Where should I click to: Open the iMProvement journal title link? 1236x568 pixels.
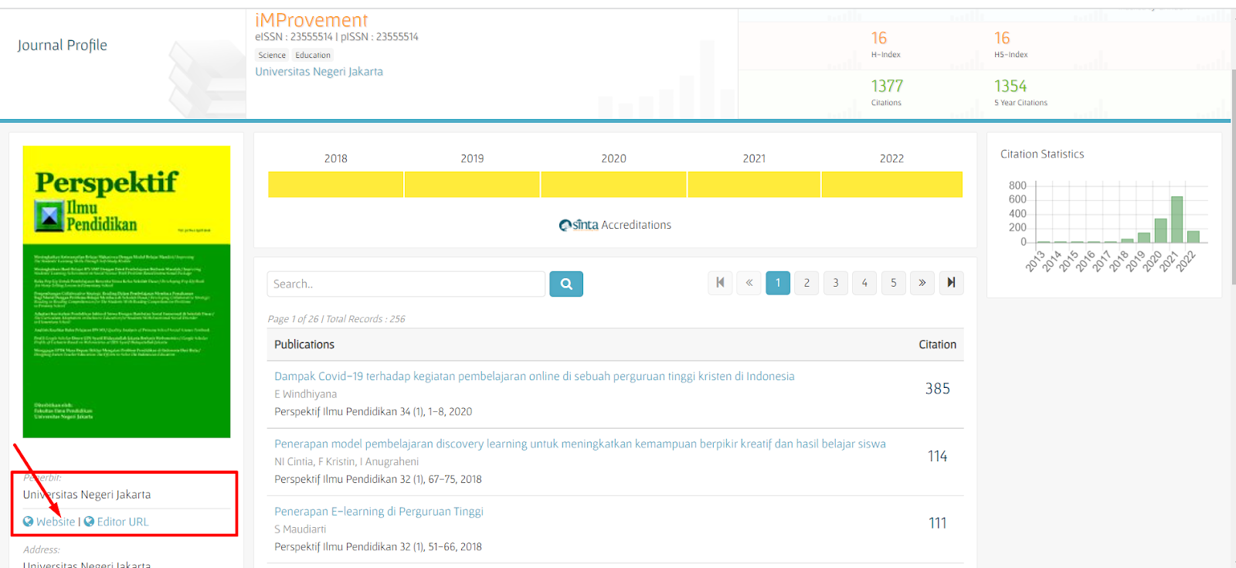[311, 20]
